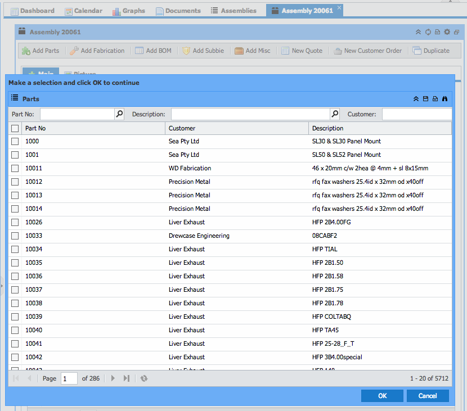
Task: Click Sea Pty Ltd in row 1000
Action: click(184, 141)
